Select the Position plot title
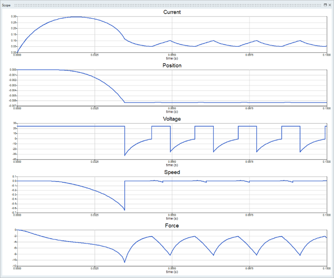This screenshot has height=278, width=334. coord(172,66)
